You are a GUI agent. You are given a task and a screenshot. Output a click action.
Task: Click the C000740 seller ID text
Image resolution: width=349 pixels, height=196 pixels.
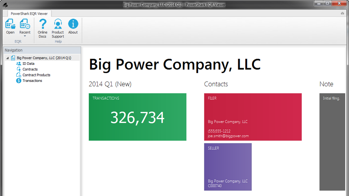pyautogui.click(x=214, y=186)
